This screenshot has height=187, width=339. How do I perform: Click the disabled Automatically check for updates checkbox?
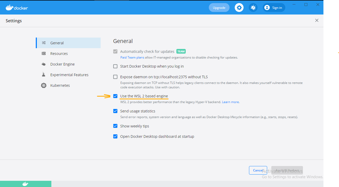(115, 52)
